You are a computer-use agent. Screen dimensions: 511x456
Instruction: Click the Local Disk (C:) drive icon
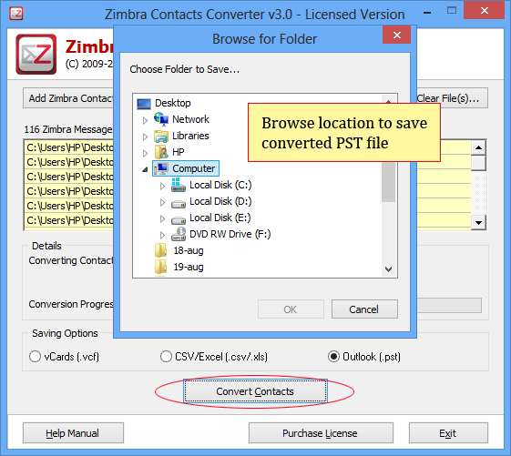tap(179, 185)
